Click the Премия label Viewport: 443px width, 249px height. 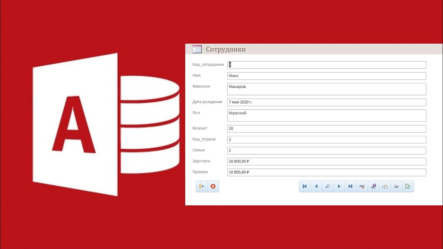pyautogui.click(x=200, y=172)
